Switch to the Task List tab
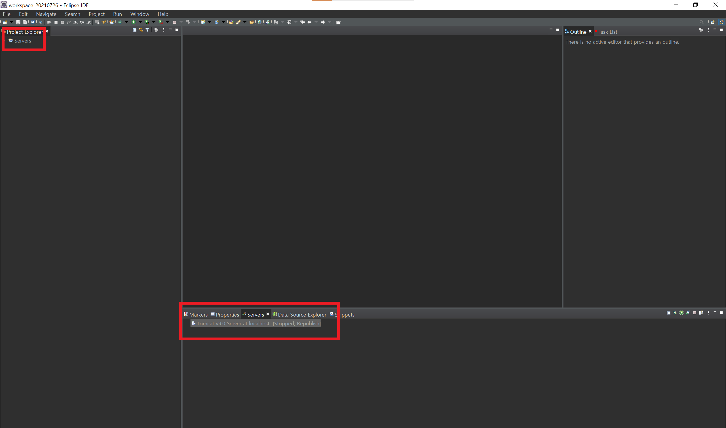Viewport: 726px width, 428px height. tap(607, 32)
